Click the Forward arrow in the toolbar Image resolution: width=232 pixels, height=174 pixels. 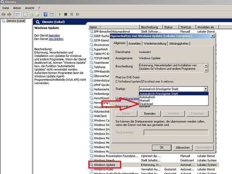point(9,14)
